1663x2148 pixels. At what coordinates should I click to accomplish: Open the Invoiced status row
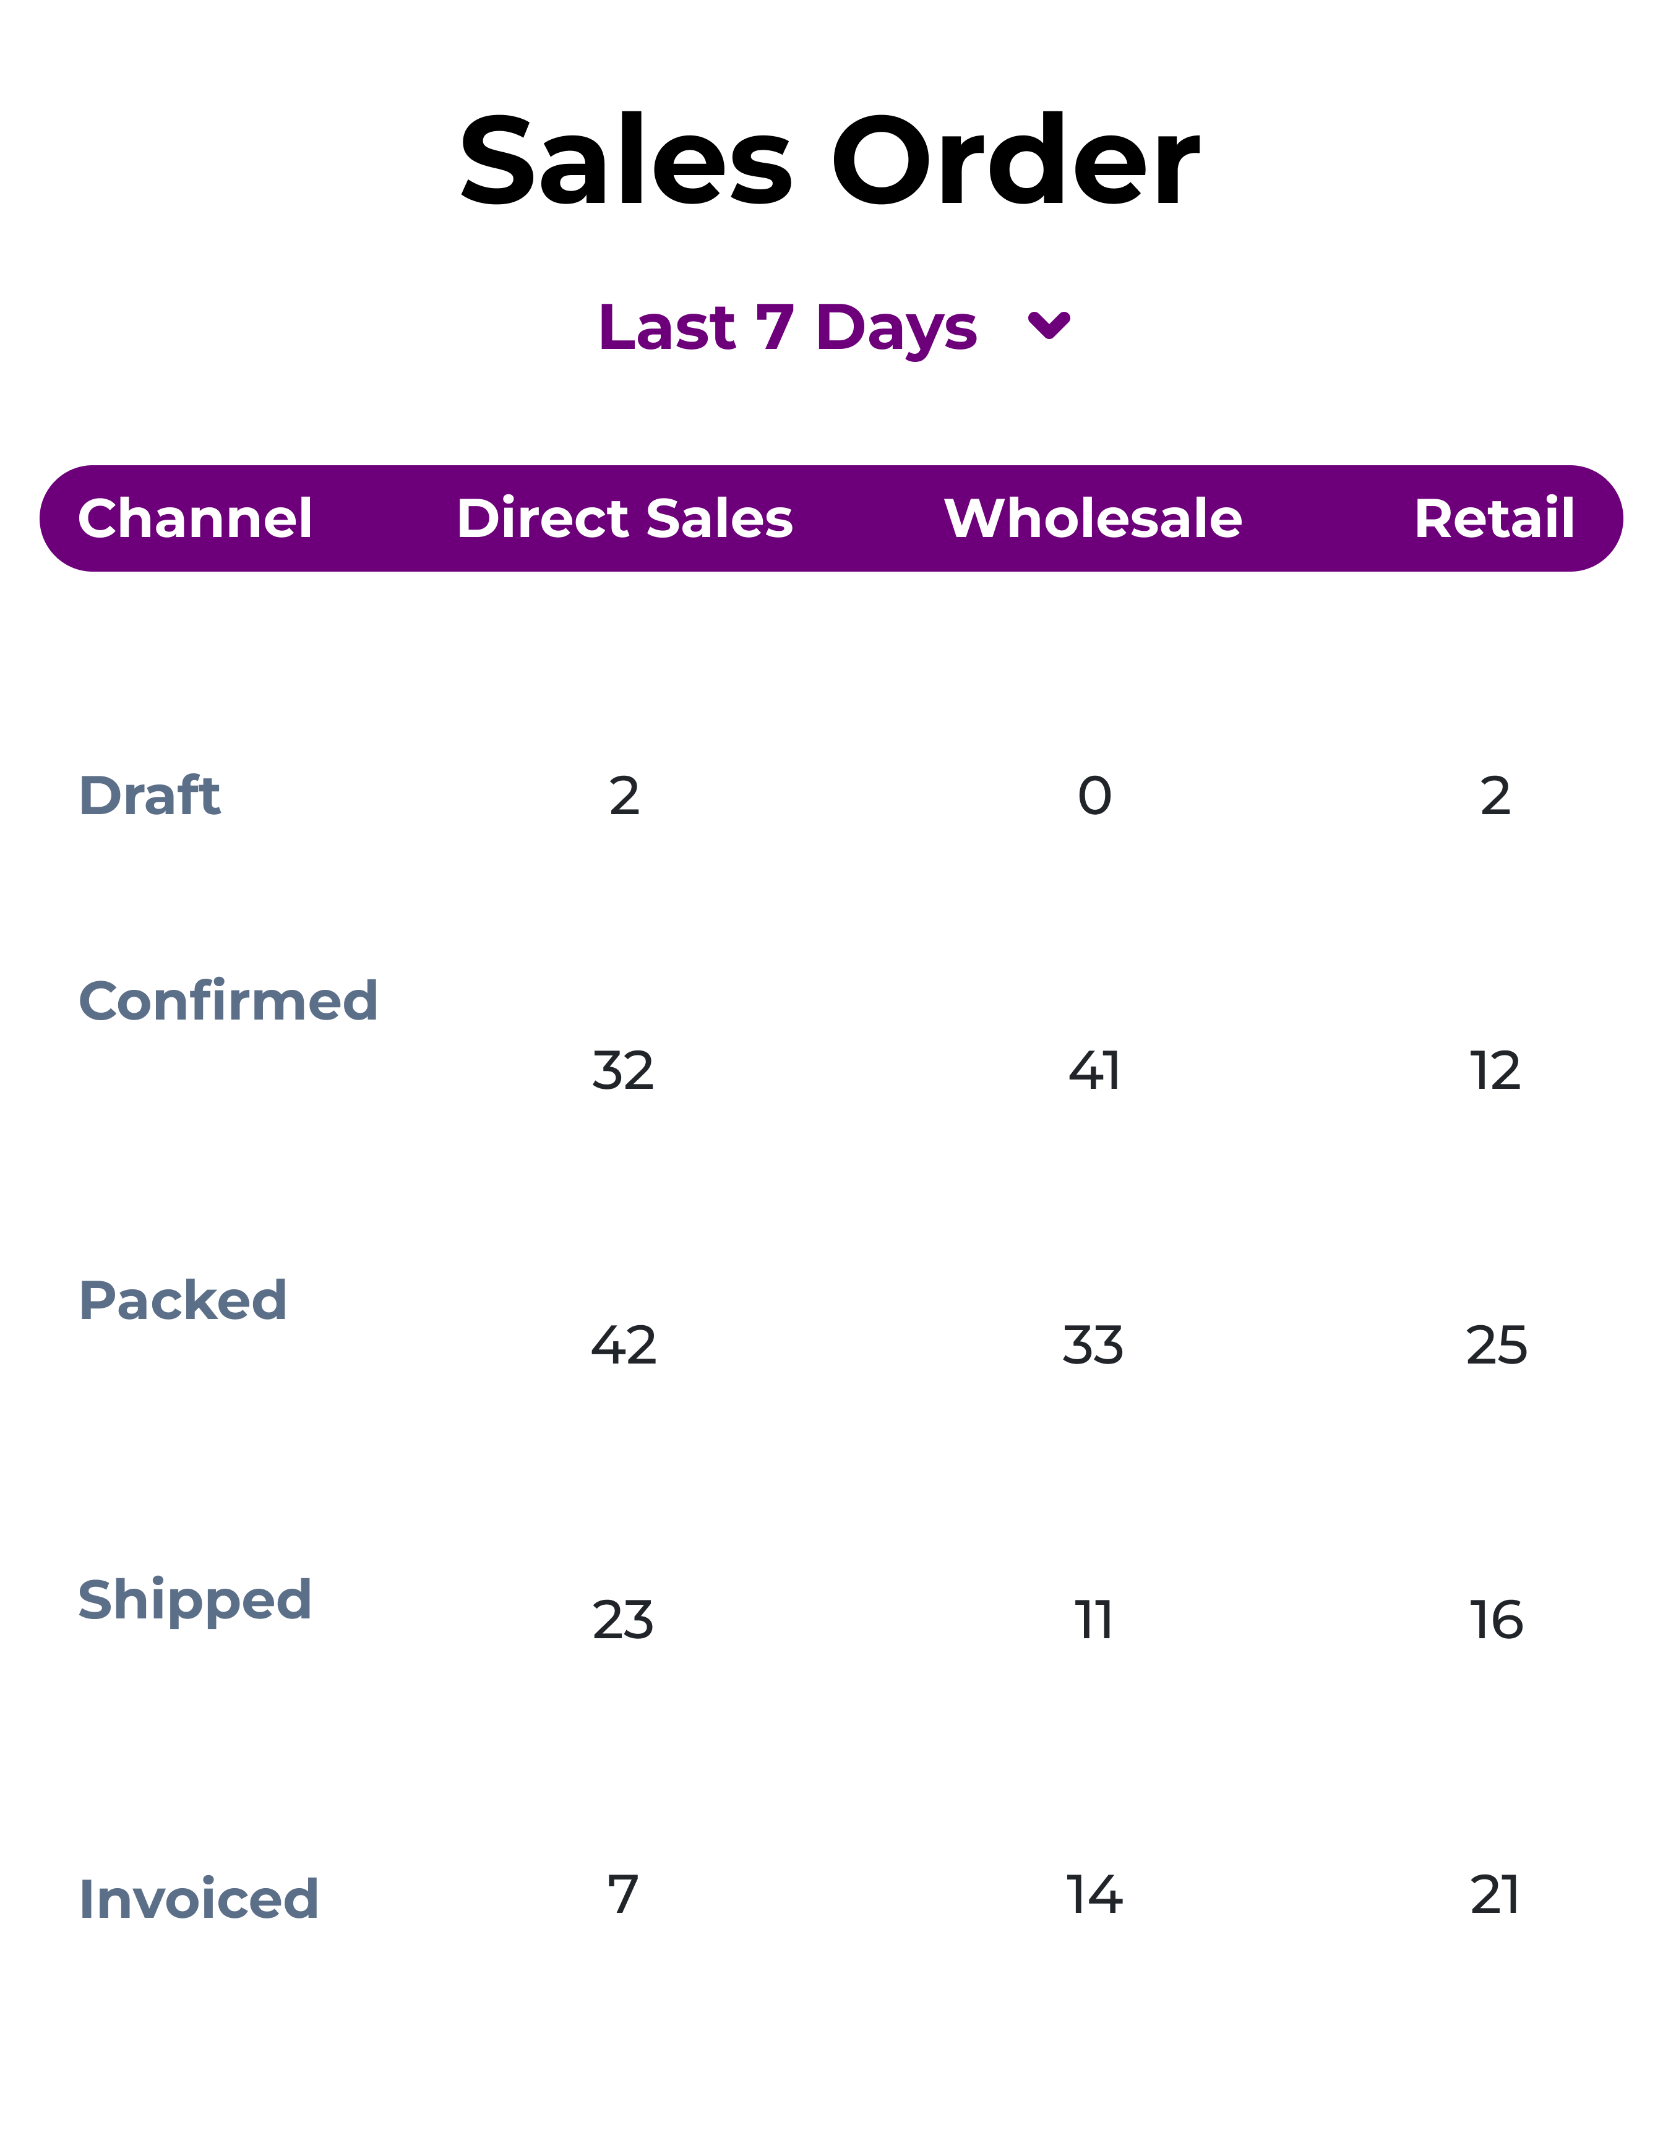point(199,1899)
